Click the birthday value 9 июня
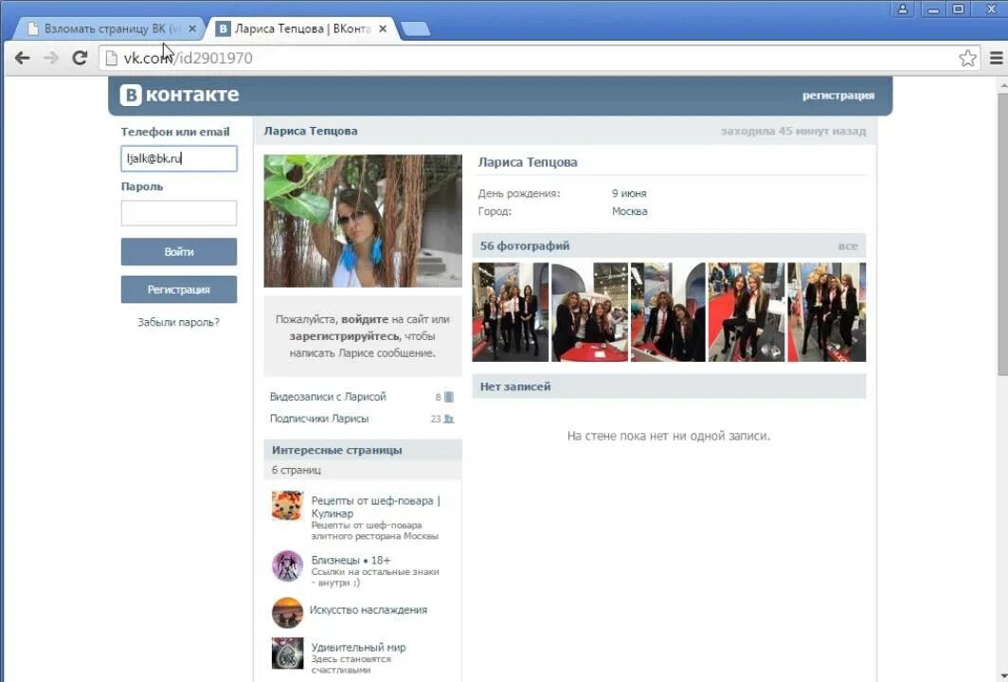Image resolution: width=1008 pixels, height=682 pixels. pos(629,193)
